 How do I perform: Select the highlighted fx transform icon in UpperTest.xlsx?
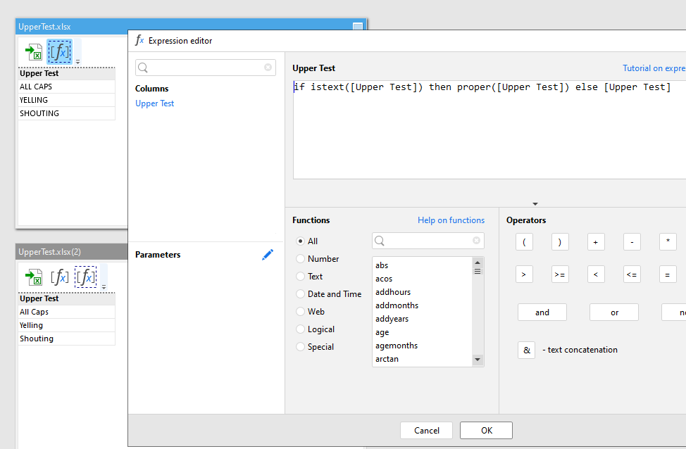point(59,52)
